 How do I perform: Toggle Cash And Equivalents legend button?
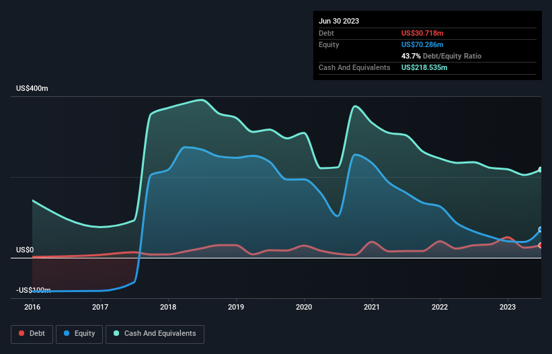click(x=155, y=334)
